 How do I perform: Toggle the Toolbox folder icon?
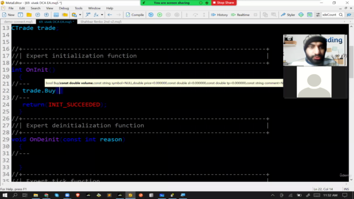(65, 15)
